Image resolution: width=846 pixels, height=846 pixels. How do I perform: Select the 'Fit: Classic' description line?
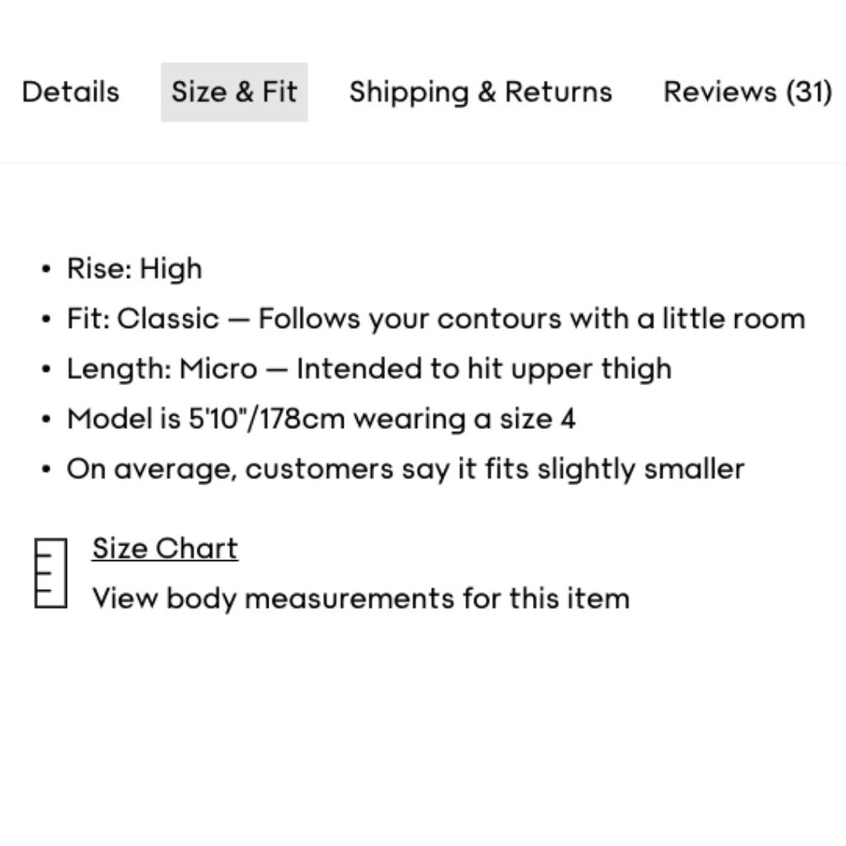tap(436, 318)
